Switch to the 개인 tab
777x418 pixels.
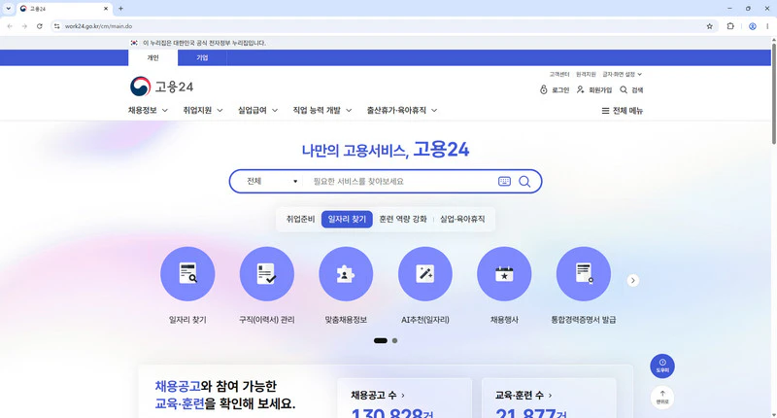[152, 57]
